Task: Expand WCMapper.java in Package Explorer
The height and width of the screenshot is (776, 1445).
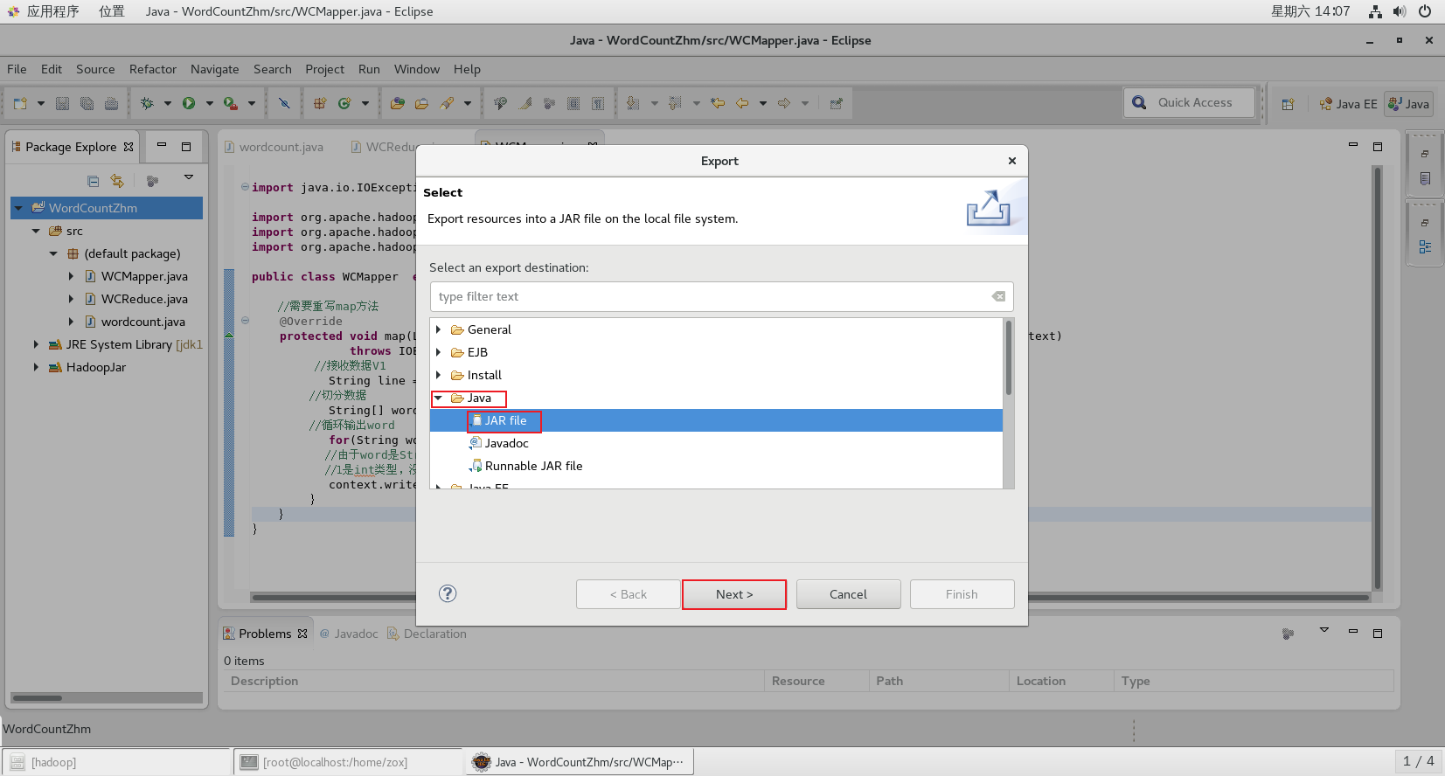Action: pyautogui.click(x=72, y=276)
